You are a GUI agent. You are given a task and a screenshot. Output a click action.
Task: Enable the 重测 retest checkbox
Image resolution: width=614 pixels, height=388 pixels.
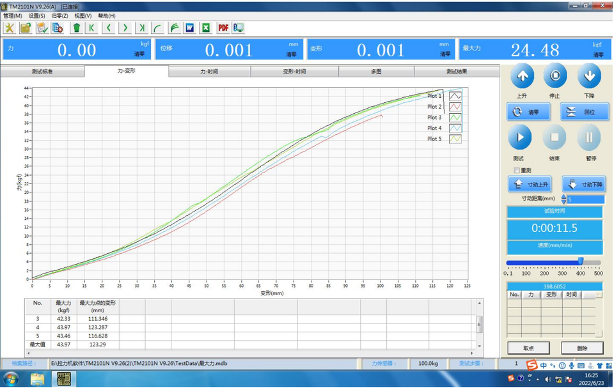tap(517, 171)
